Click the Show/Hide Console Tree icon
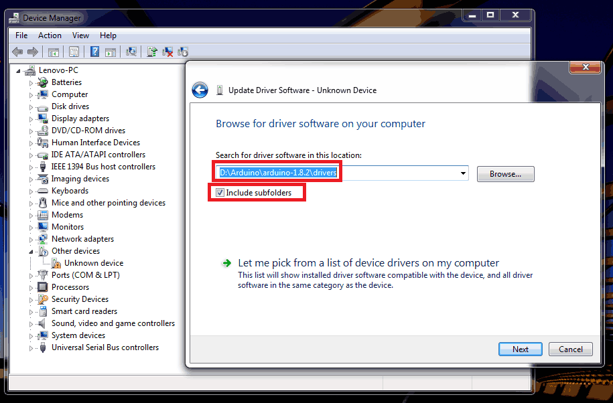Viewport: 613px width, 403px height. [54, 52]
